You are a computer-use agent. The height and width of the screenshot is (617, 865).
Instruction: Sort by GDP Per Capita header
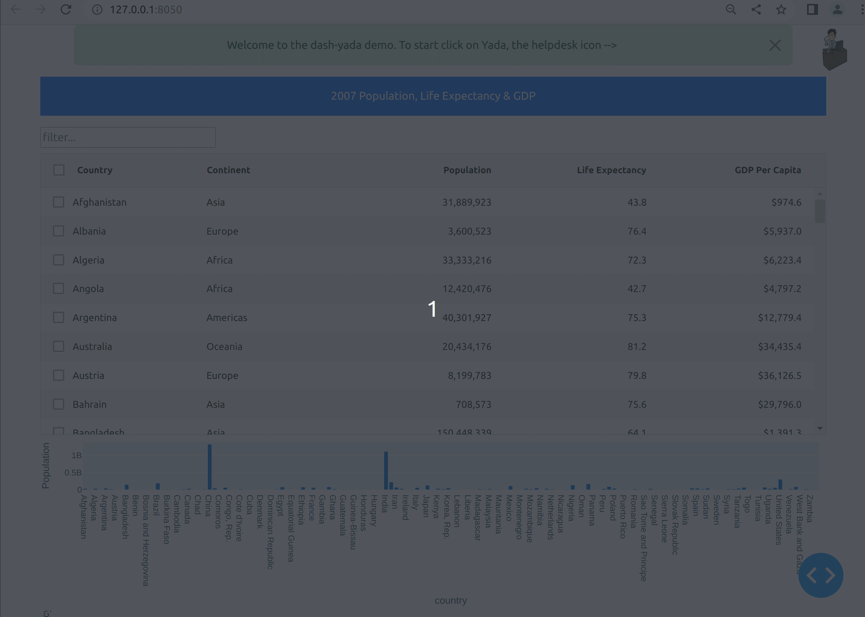click(x=768, y=170)
